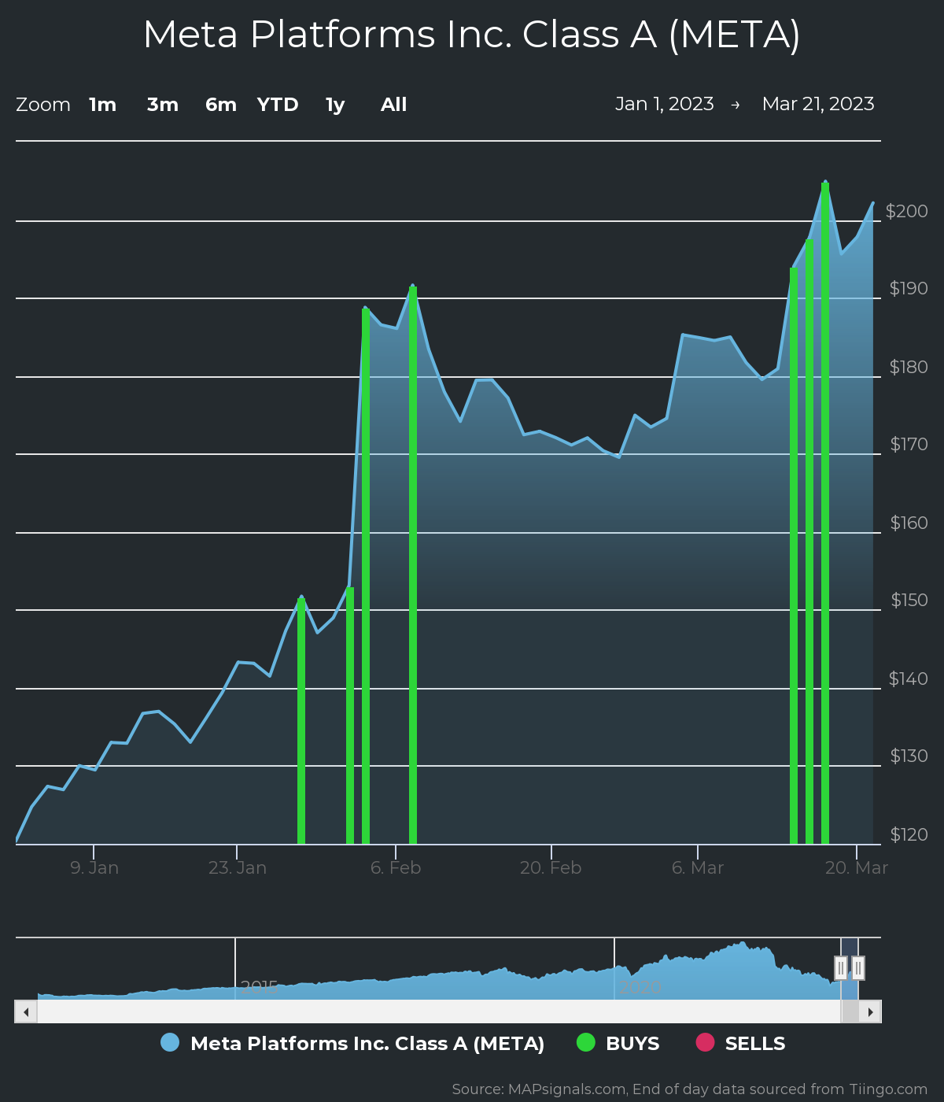Click the buy signal bar near 6. Feb at $191

click(413, 565)
